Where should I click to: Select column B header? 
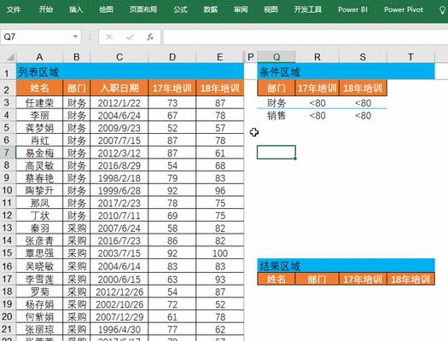coord(76,57)
